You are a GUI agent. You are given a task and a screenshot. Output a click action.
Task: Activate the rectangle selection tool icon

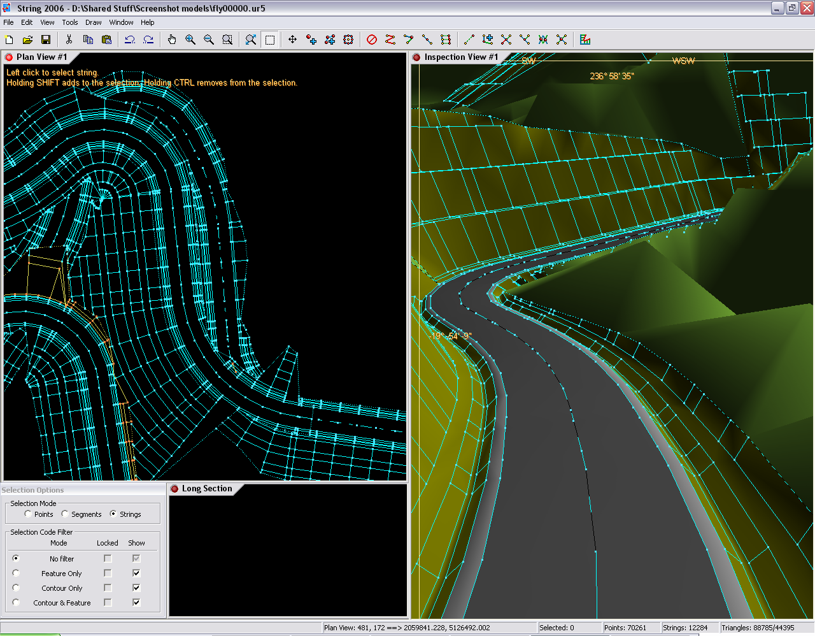tap(270, 40)
